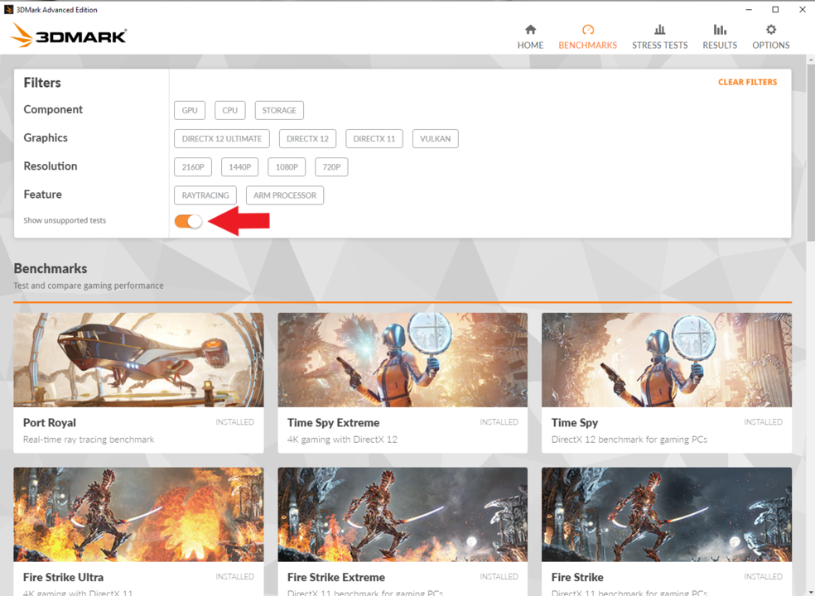Filter benchmarks by Vulkan

435,138
